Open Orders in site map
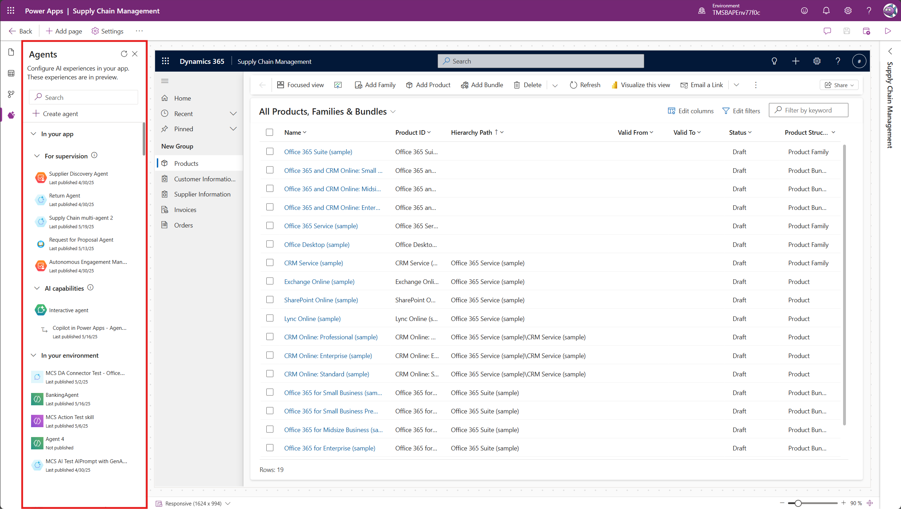The image size is (901, 509). tap(199, 225)
